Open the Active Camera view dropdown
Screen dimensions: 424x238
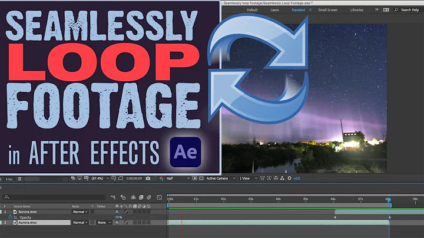pyautogui.click(x=221, y=178)
